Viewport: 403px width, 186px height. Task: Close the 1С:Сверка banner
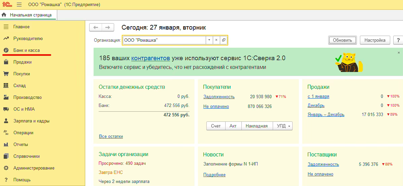(x=399, y=52)
